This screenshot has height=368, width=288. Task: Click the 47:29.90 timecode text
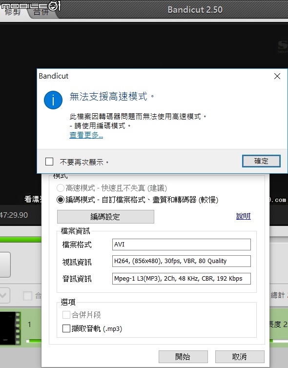pos(14,215)
